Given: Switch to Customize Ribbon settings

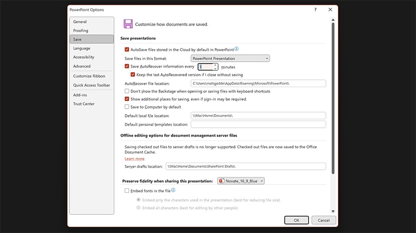Looking at the screenshot, I should [89, 76].
